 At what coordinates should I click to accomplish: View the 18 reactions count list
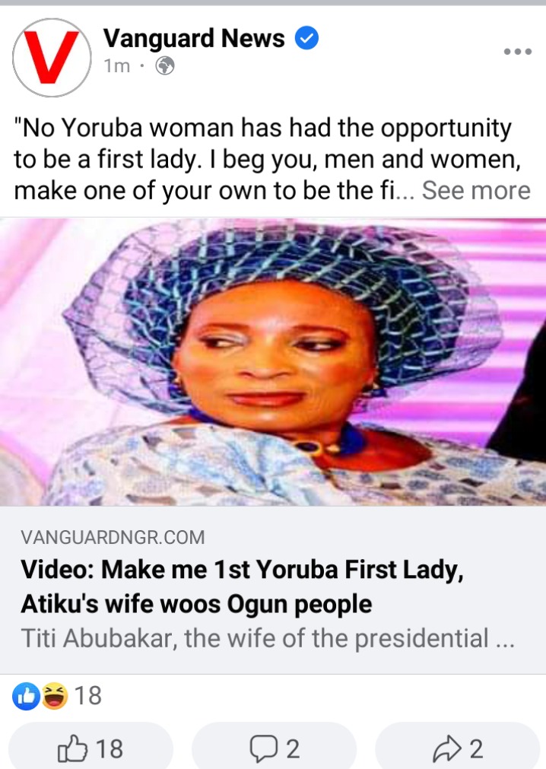[88, 696]
